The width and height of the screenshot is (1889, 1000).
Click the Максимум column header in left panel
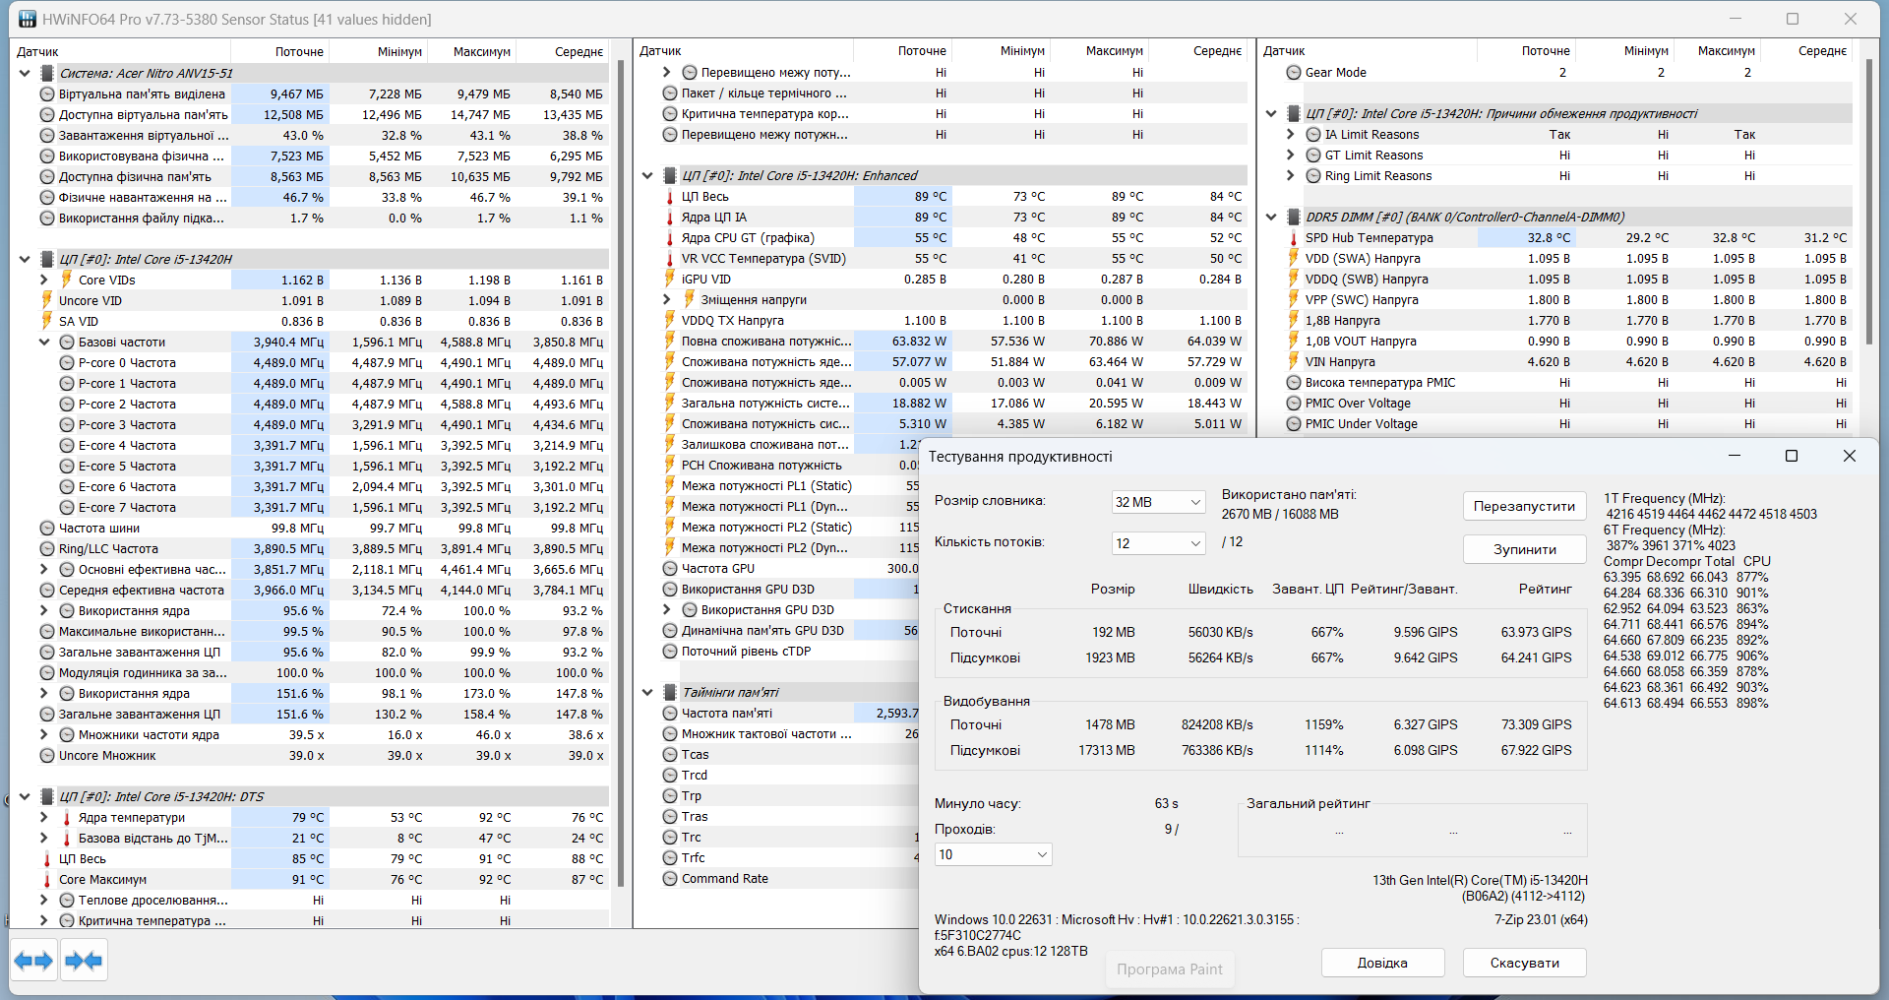click(x=481, y=51)
